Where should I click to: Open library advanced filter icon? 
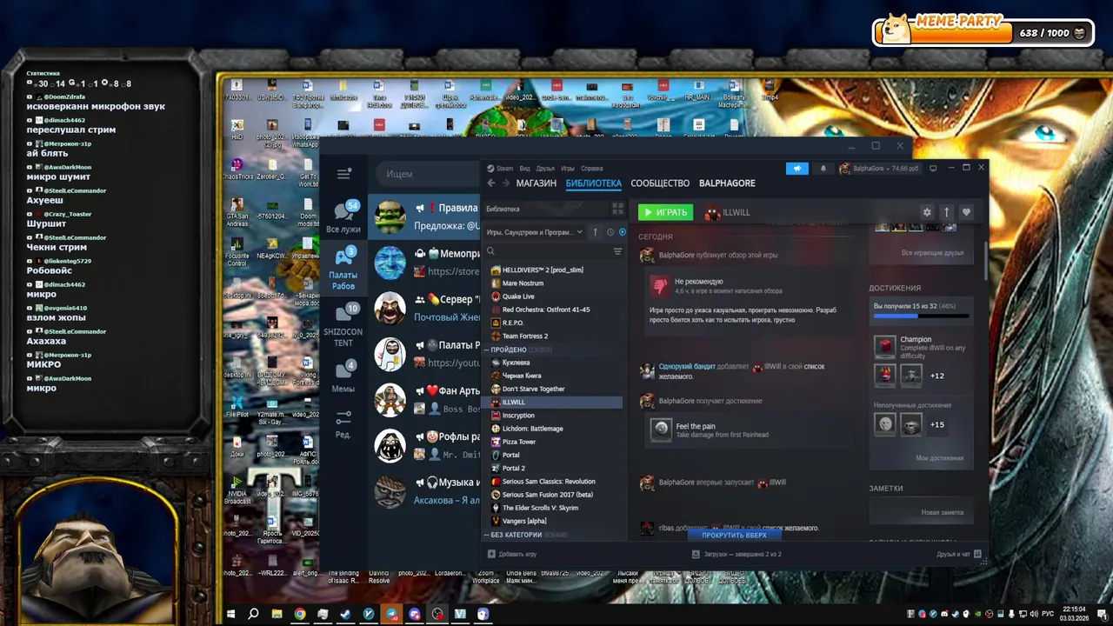pyautogui.click(x=617, y=251)
